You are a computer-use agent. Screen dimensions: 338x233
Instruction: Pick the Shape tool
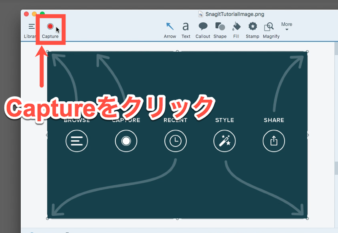tap(220, 30)
